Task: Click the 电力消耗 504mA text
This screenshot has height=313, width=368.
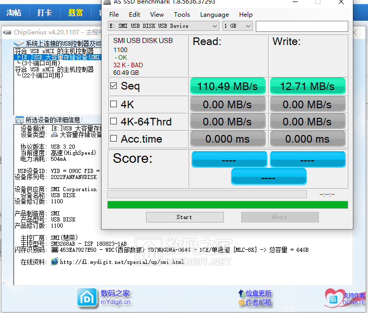Action: pyautogui.click(x=59, y=159)
